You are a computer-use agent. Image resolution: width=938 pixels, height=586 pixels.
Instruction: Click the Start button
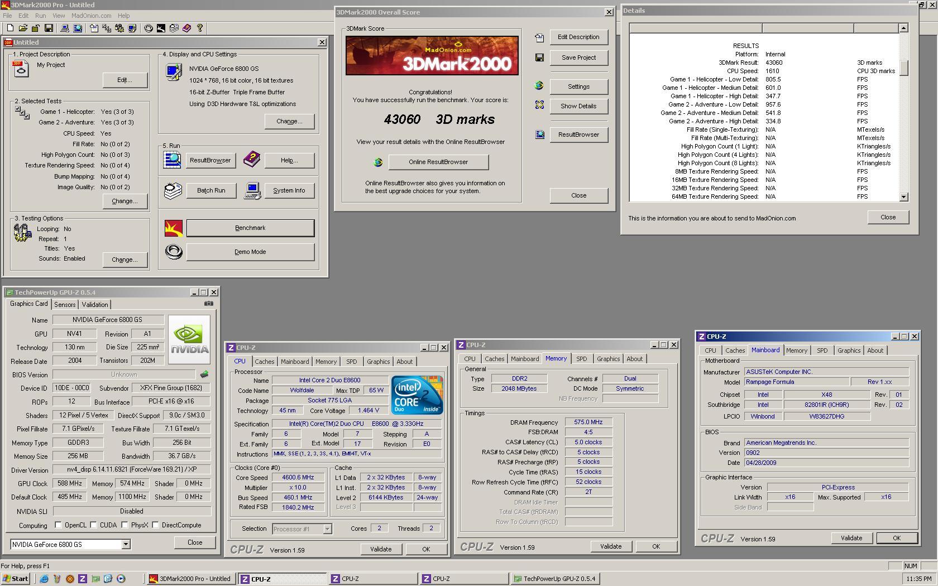pos(15,579)
